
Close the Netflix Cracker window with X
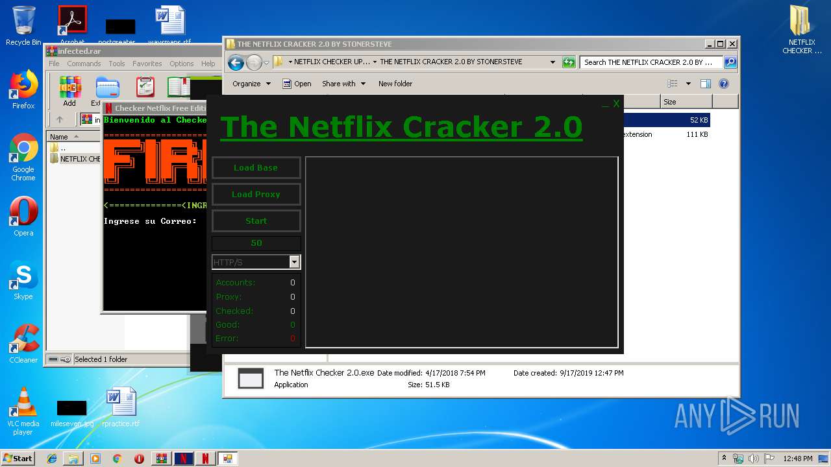(616, 103)
